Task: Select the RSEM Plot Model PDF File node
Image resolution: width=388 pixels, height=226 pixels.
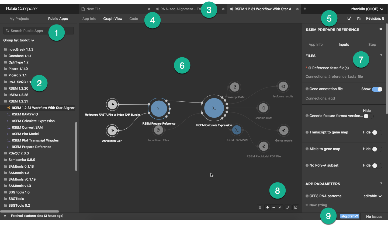Action: [264, 146]
